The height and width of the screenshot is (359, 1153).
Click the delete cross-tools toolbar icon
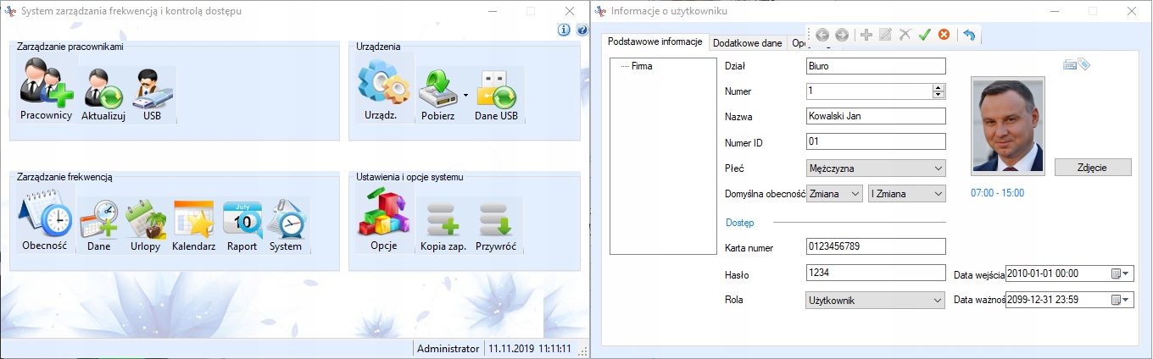pos(905,35)
